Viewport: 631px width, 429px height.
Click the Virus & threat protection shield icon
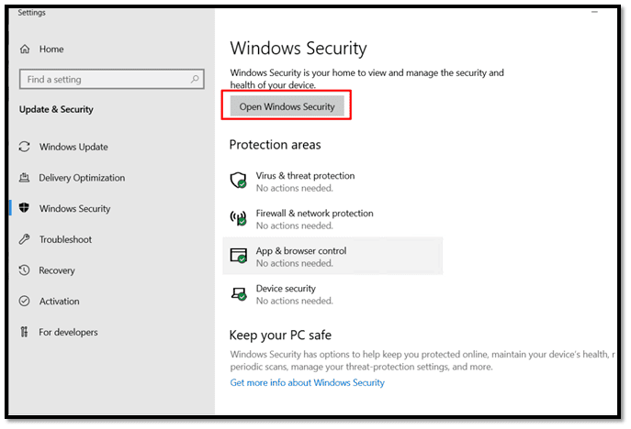coord(239,181)
